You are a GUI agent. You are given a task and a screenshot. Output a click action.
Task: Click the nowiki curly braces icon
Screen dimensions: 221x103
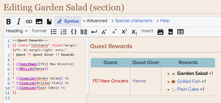pyautogui.click(x=74, y=32)
